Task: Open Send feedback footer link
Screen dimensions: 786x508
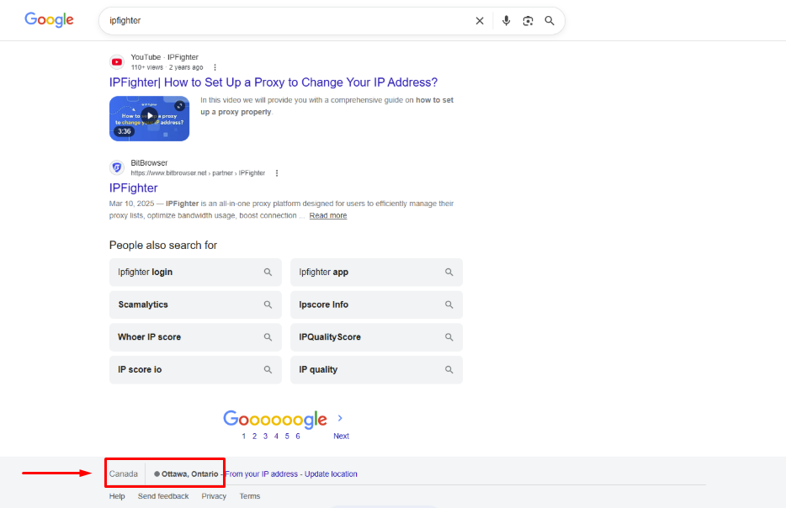Action: click(163, 496)
